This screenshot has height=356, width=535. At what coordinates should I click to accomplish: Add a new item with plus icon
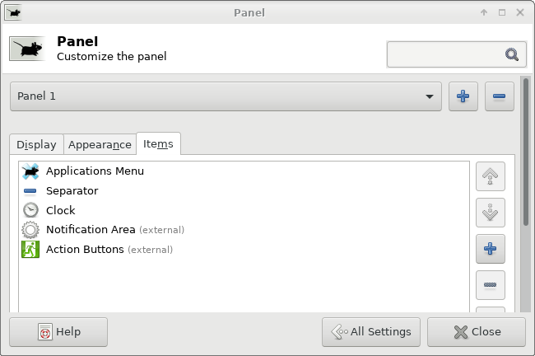point(491,249)
